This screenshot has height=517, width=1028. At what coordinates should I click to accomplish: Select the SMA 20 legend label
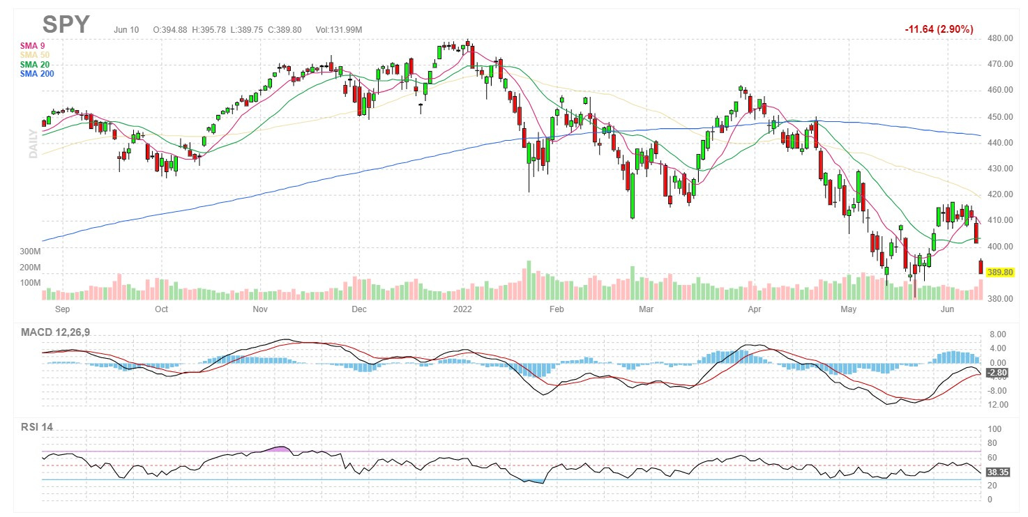pos(35,64)
